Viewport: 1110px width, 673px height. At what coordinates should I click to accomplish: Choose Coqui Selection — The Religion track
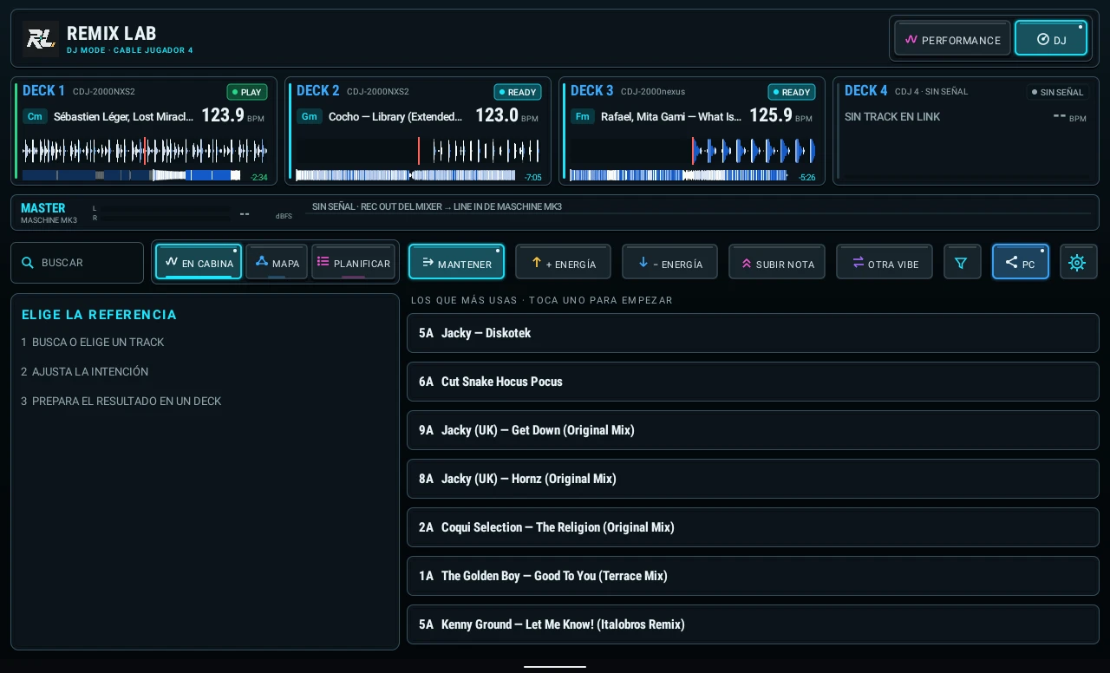[x=753, y=527]
